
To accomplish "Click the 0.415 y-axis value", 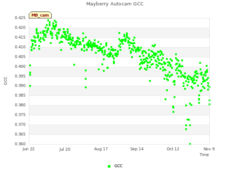I will pos(20,37).
